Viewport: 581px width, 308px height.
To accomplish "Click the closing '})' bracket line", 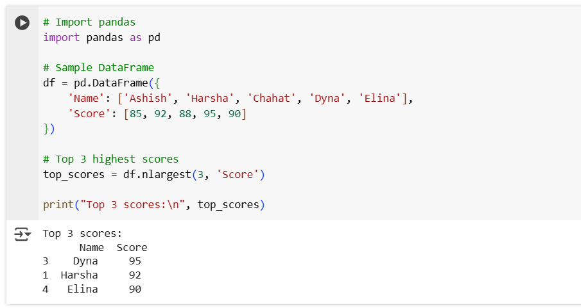I will (x=49, y=129).
